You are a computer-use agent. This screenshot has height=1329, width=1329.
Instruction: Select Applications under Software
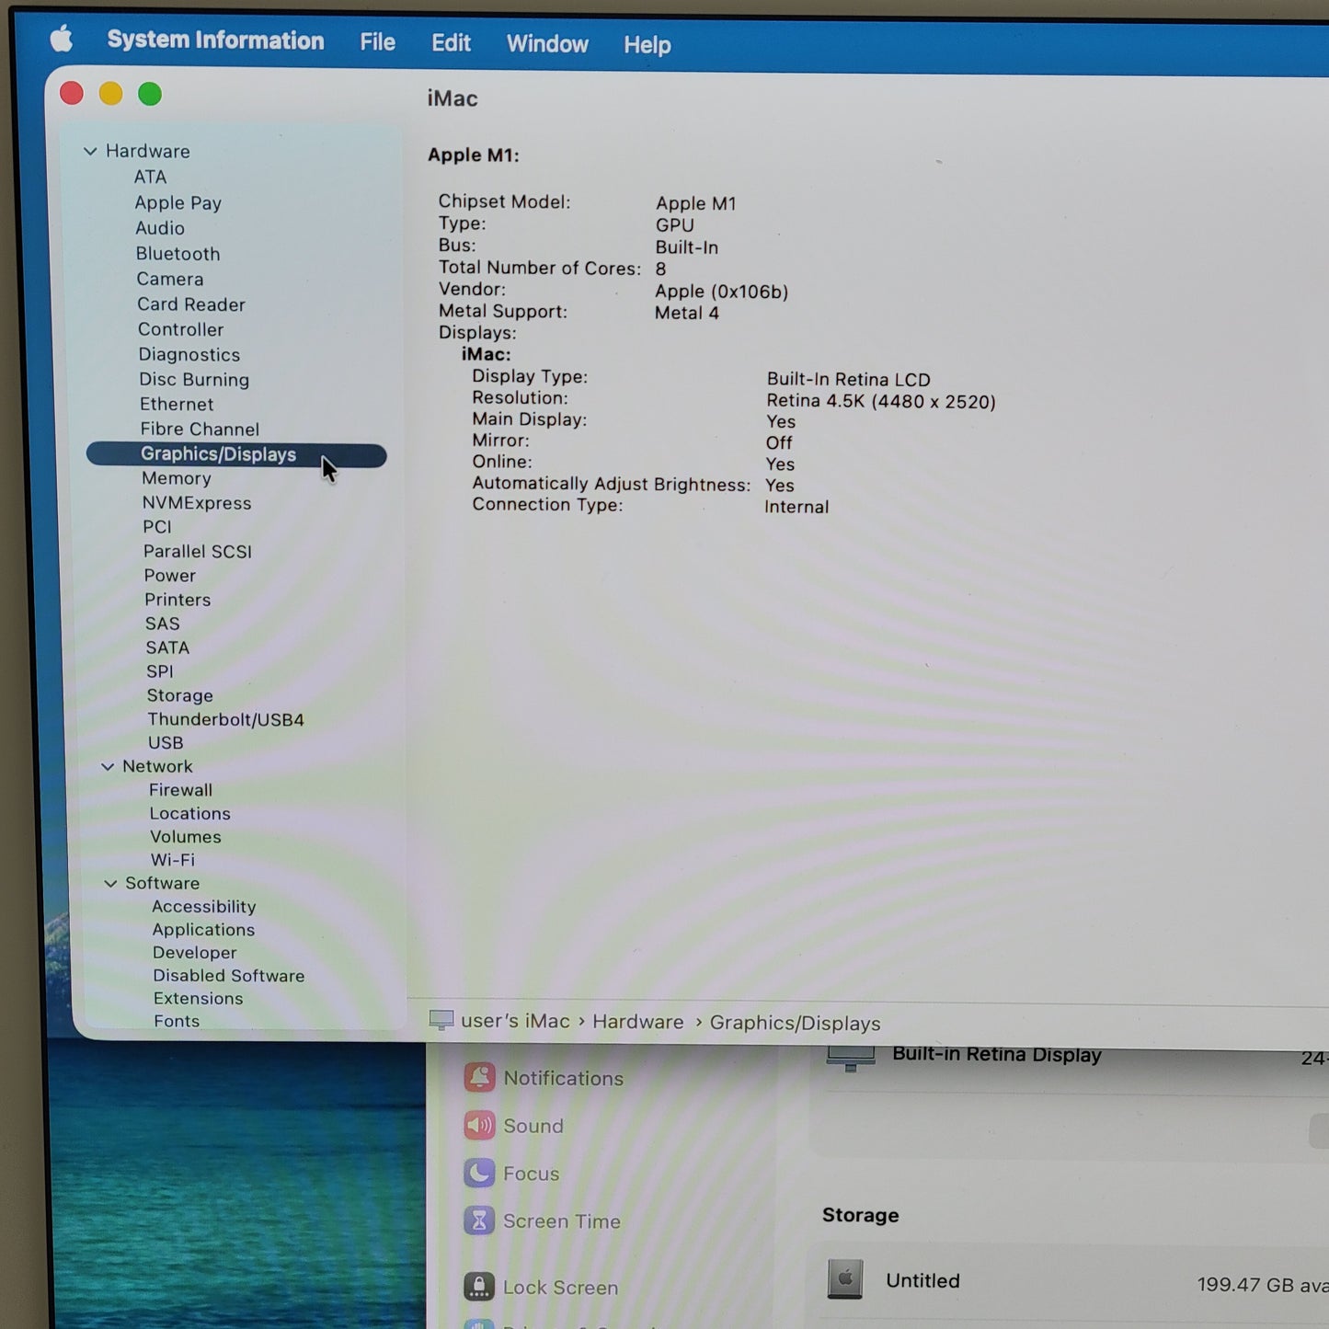pyautogui.click(x=204, y=930)
